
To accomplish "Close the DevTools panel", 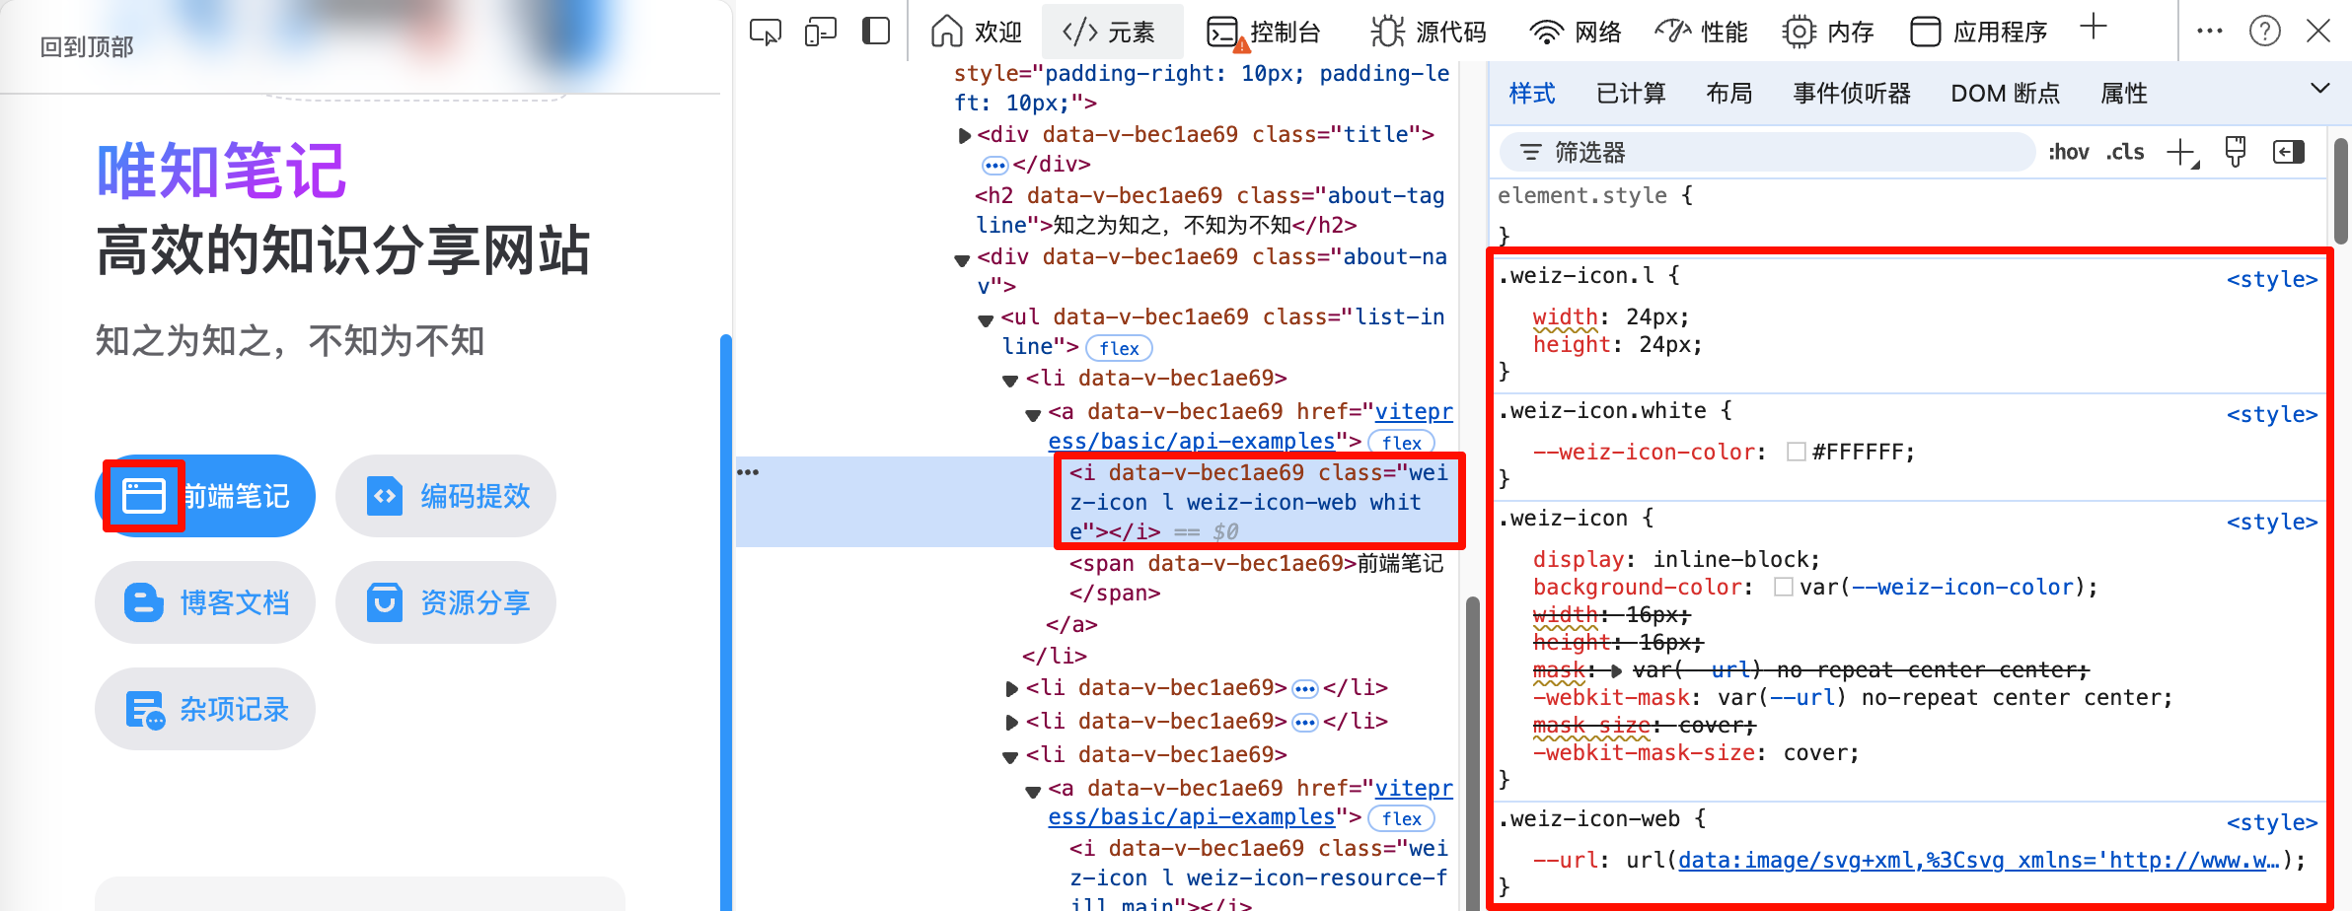I will pyautogui.click(x=2318, y=32).
